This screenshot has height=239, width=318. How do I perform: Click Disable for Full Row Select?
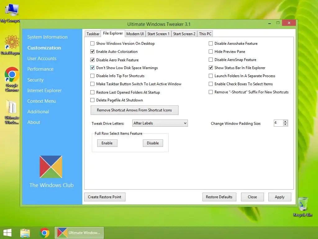tap(153, 143)
